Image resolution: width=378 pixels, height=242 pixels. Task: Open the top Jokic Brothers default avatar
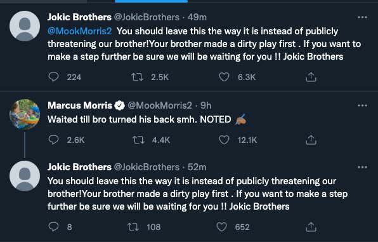coord(25,26)
